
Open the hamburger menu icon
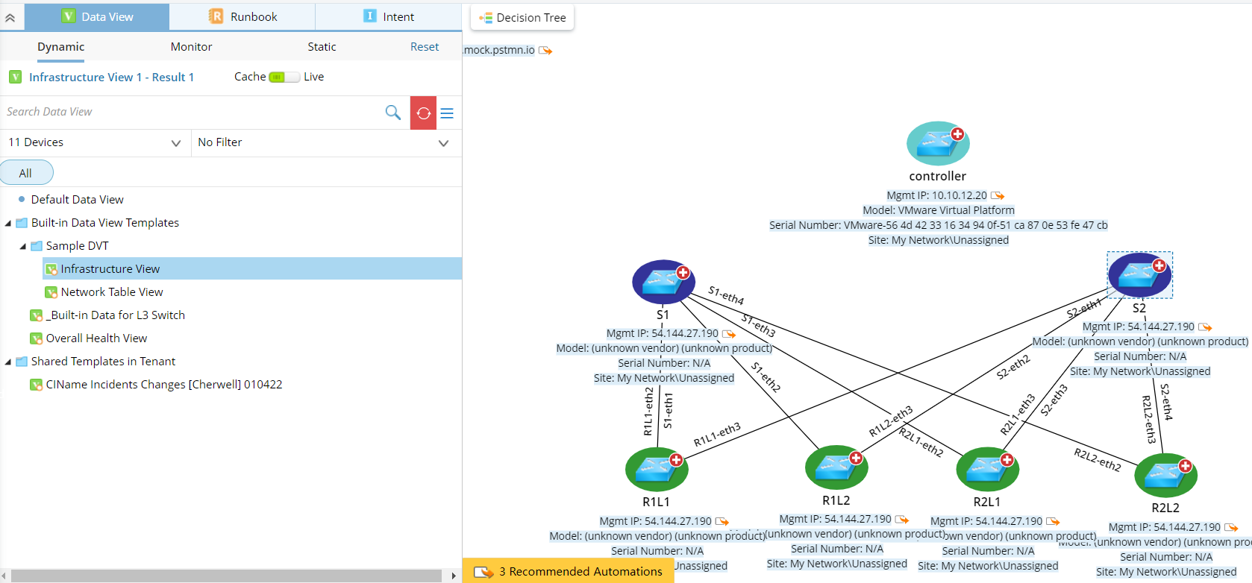pos(447,113)
